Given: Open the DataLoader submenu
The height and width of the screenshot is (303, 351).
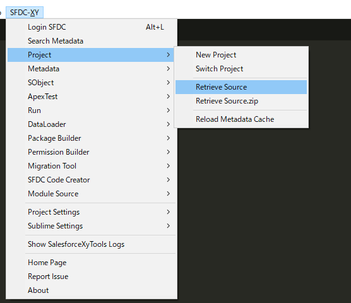Looking at the screenshot, I should point(92,124).
